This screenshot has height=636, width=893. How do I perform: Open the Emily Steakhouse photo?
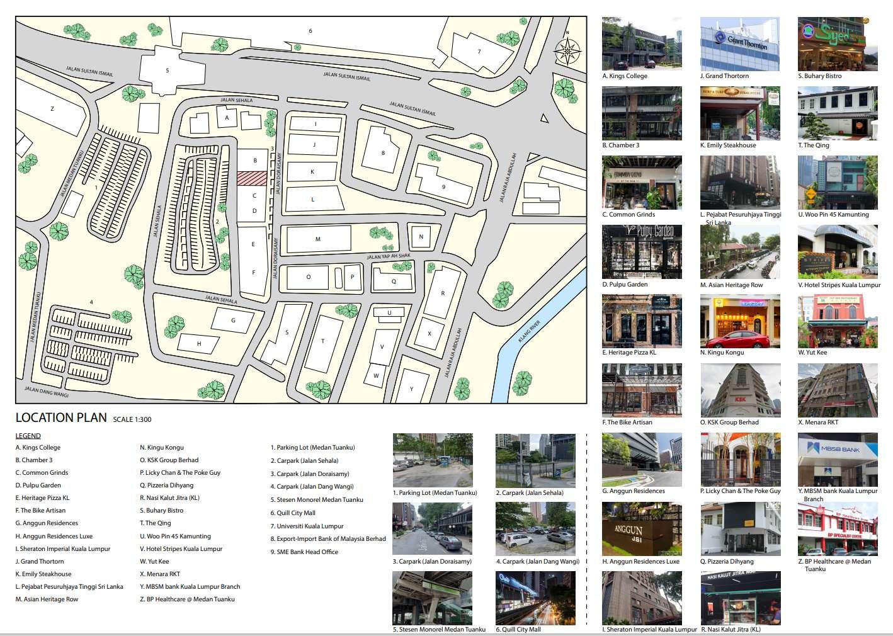pos(740,113)
